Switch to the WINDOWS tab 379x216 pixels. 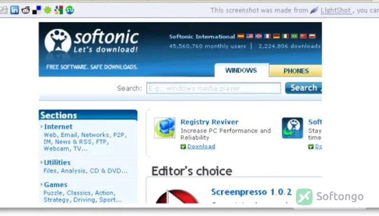(242, 70)
